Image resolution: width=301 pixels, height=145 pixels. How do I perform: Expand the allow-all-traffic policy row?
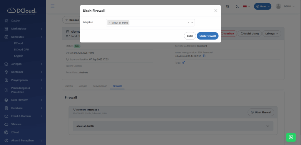[267, 126]
